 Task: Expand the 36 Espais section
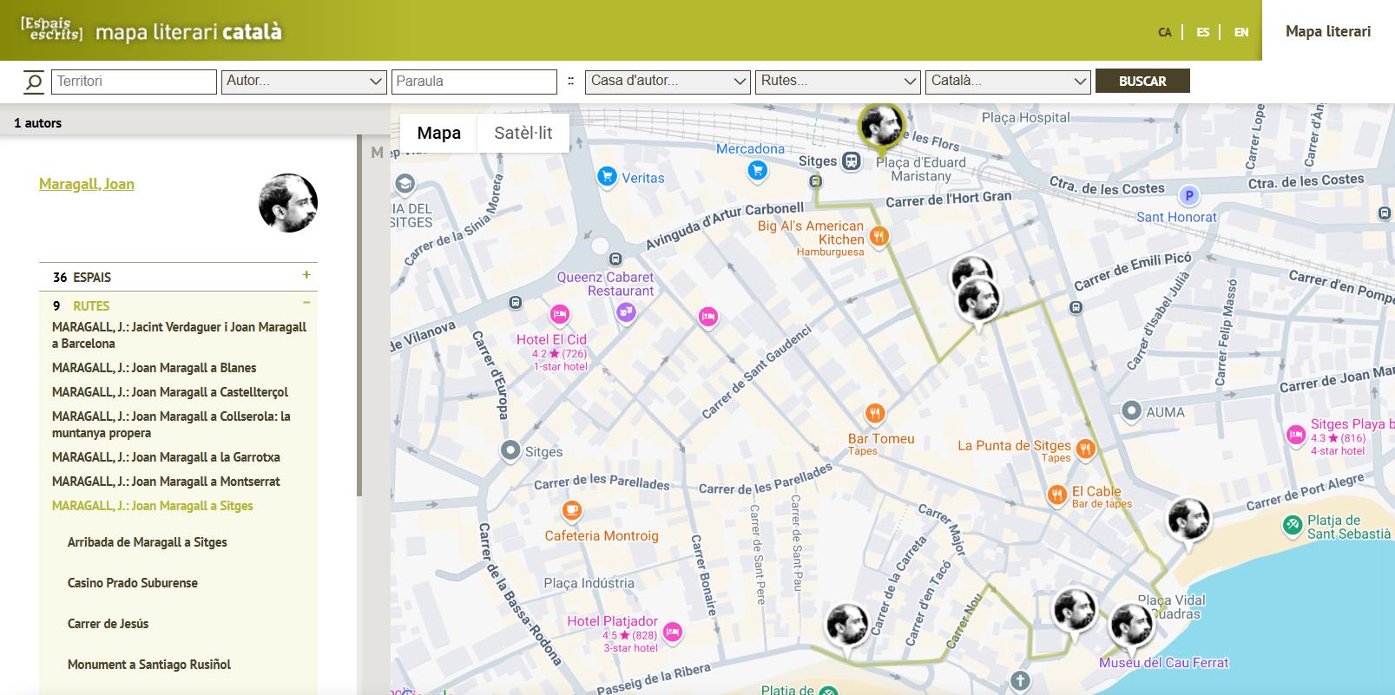coord(306,275)
